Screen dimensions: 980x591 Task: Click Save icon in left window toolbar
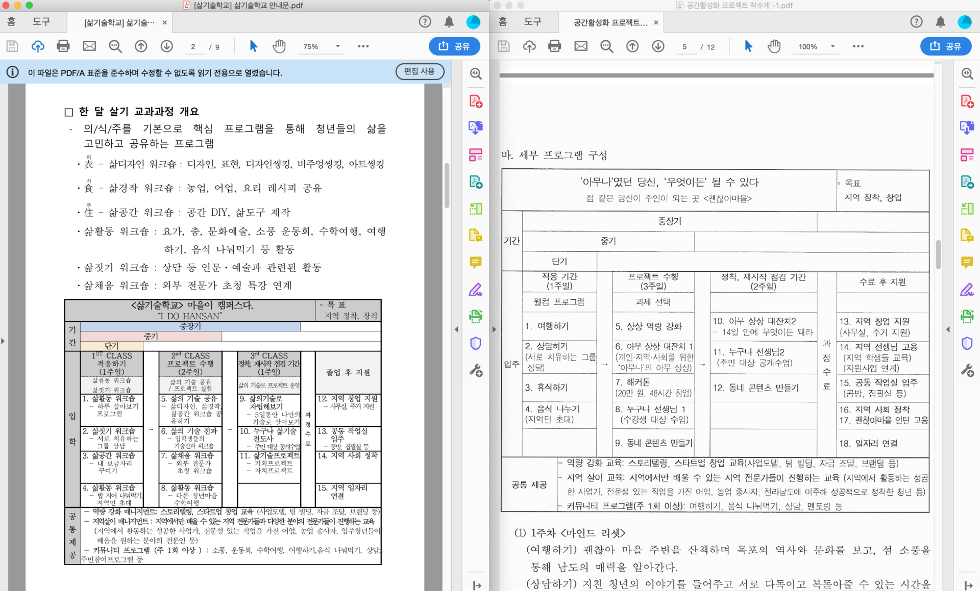[x=12, y=46]
